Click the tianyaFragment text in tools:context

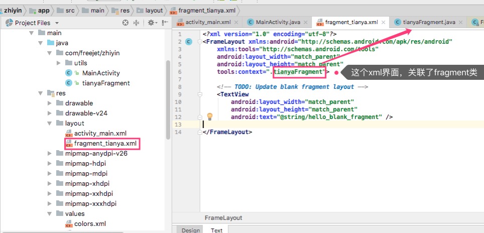[299, 72]
